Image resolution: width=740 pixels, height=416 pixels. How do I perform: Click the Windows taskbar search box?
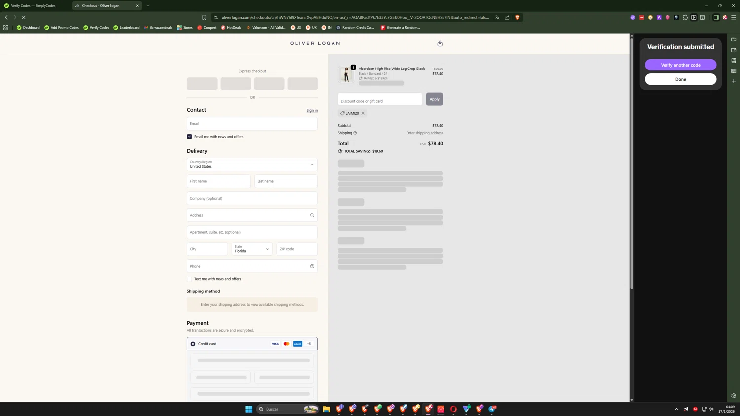click(288, 409)
